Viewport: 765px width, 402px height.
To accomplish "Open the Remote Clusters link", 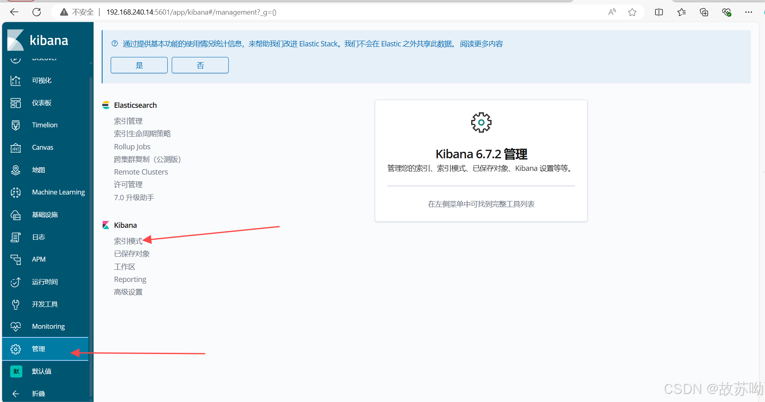I will tap(141, 172).
